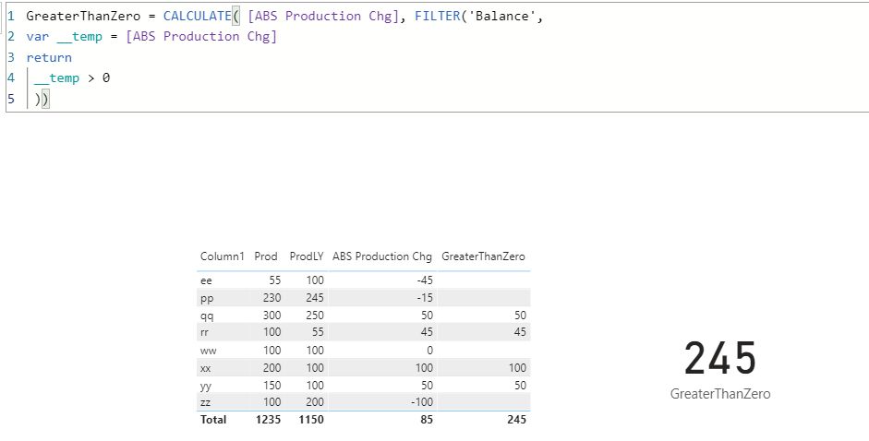Image resolution: width=869 pixels, height=441 pixels.
Task: Click the Total row label
Action: 213,420
